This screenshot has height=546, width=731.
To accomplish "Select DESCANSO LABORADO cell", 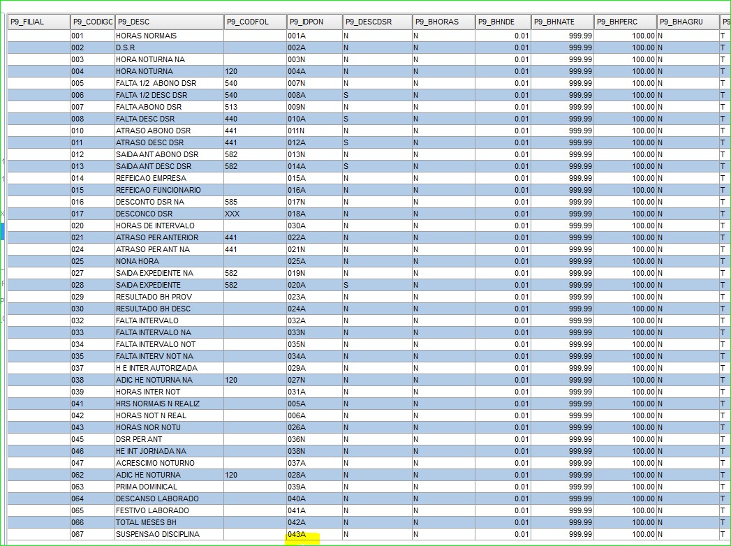I will tap(169, 499).
